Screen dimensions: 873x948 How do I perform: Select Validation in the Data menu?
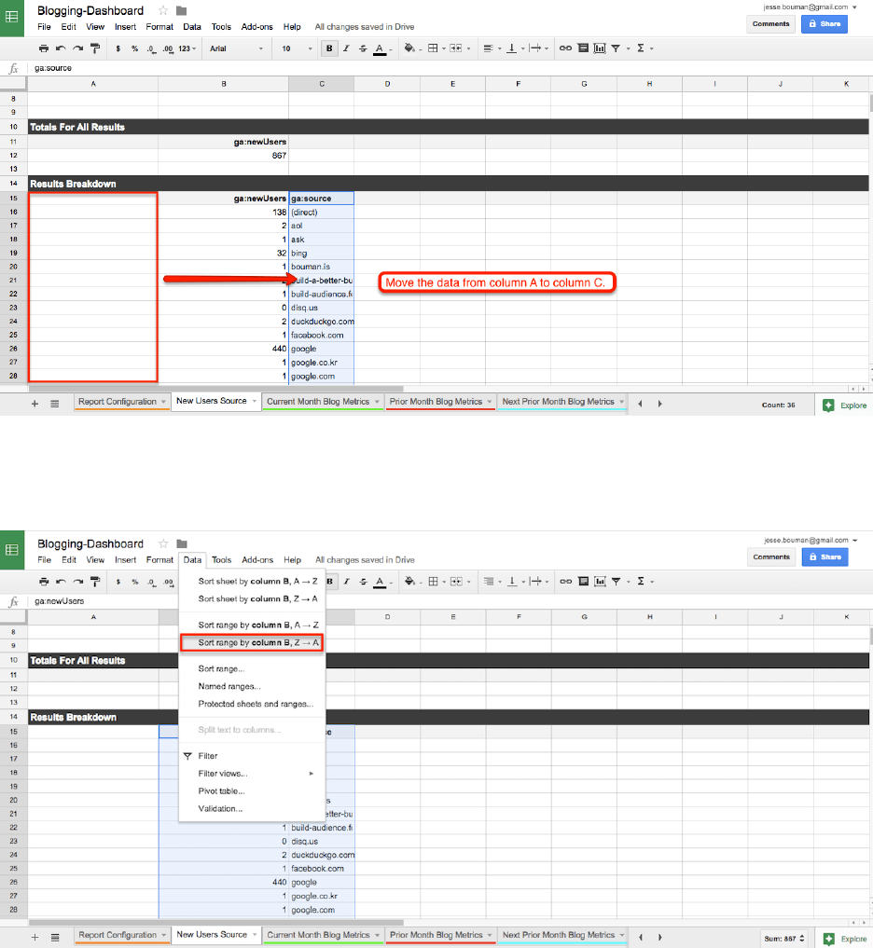pos(220,808)
